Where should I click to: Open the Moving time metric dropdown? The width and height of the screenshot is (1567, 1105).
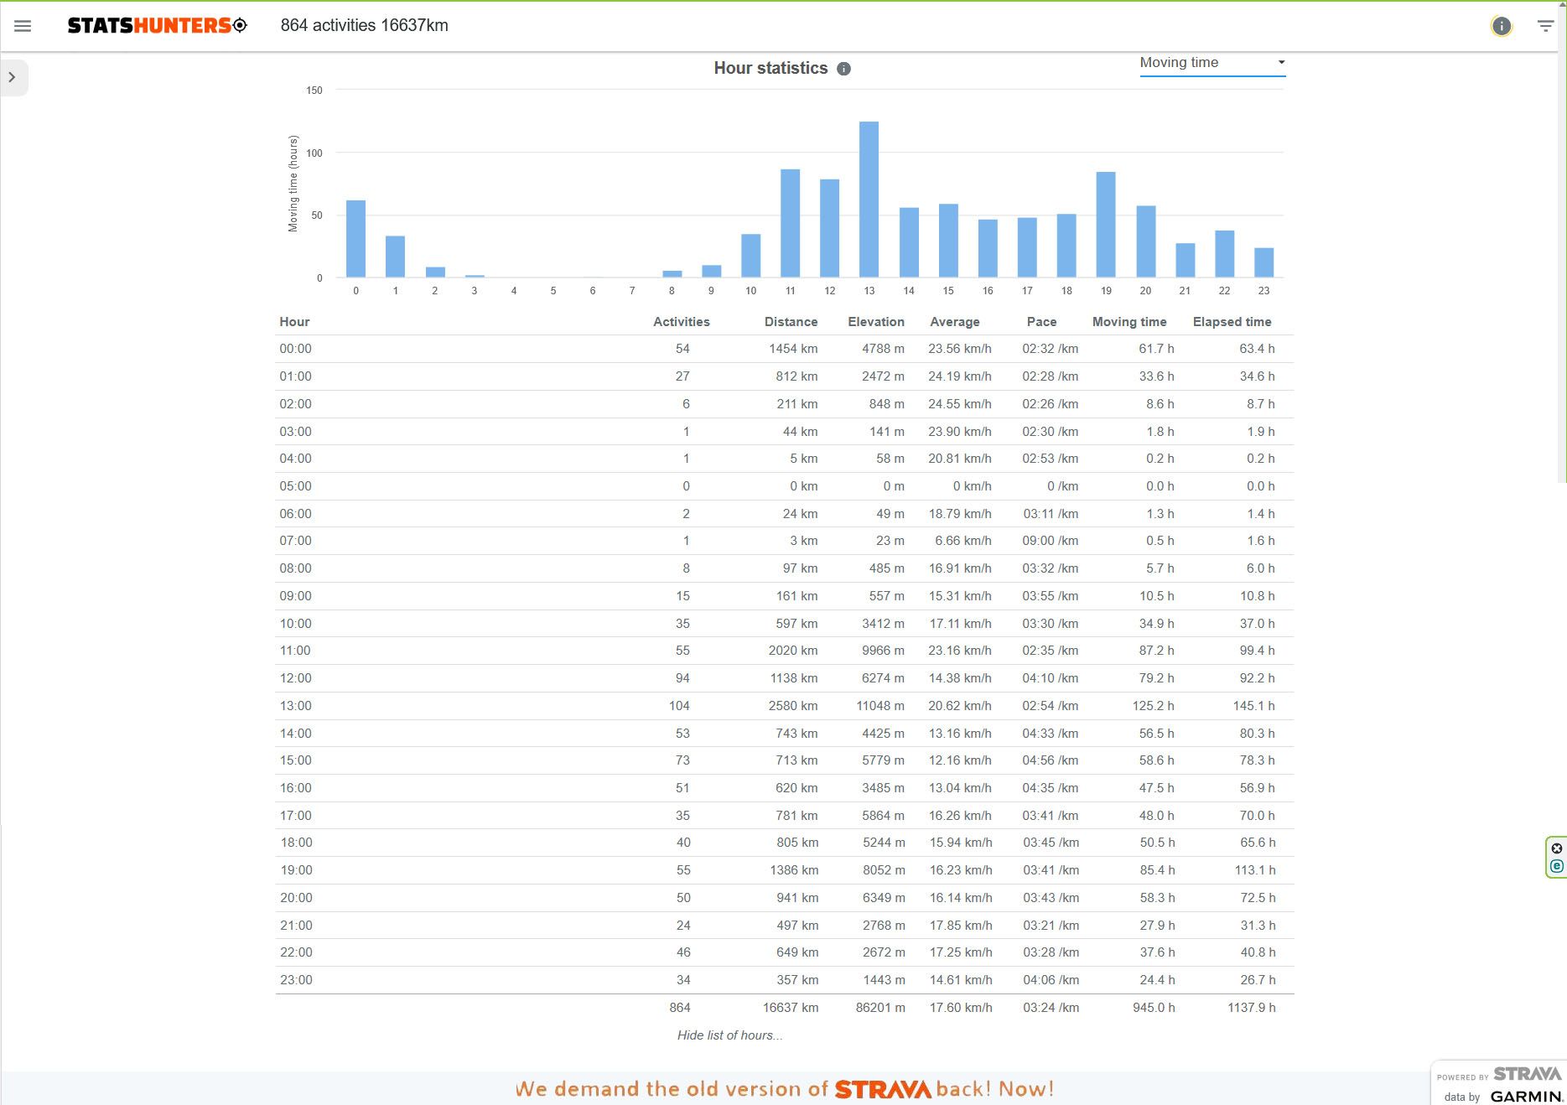(x=1212, y=63)
